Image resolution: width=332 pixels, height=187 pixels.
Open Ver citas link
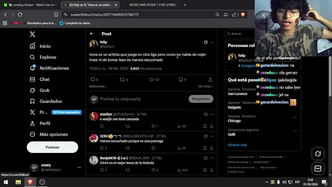[205, 86]
